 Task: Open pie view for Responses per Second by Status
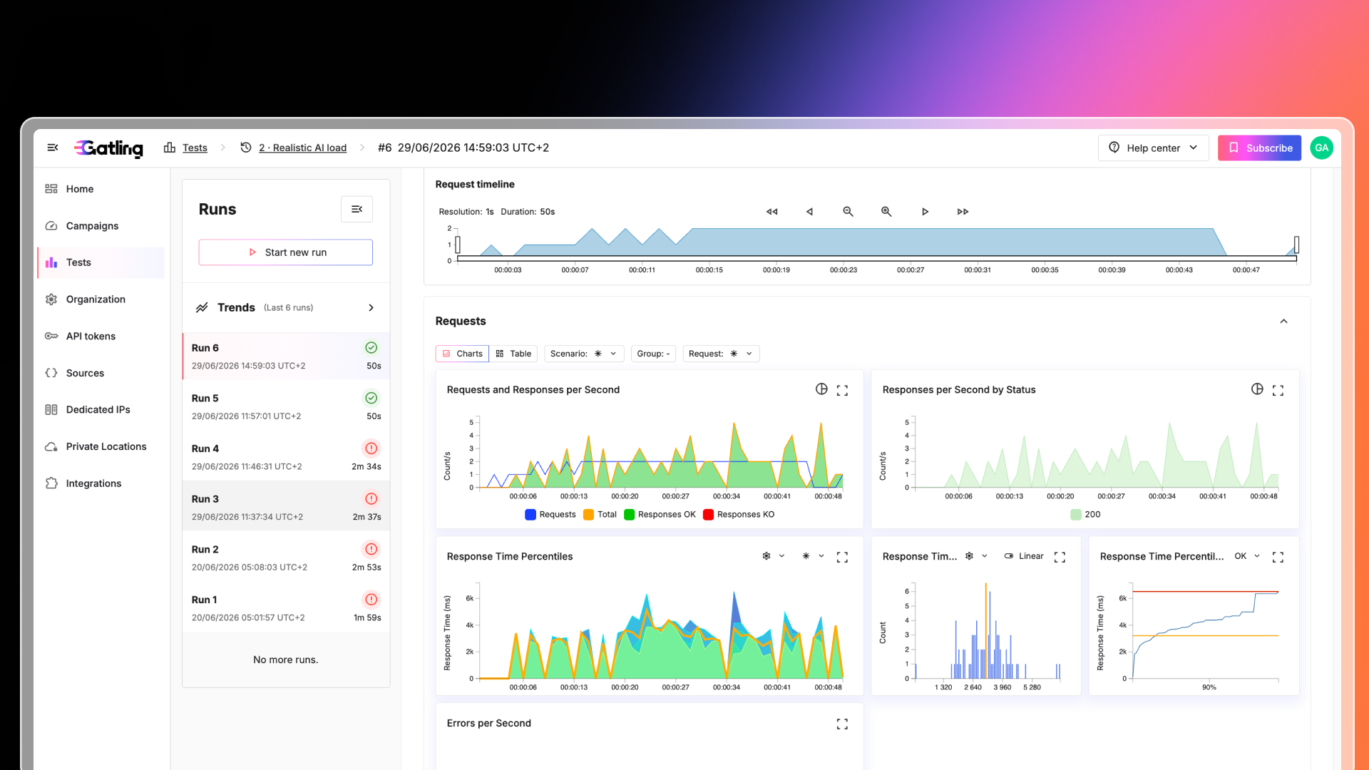point(1257,389)
